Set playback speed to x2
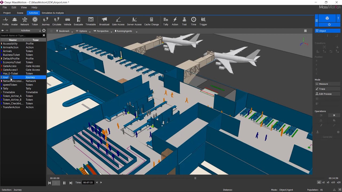 coord(324,182)
